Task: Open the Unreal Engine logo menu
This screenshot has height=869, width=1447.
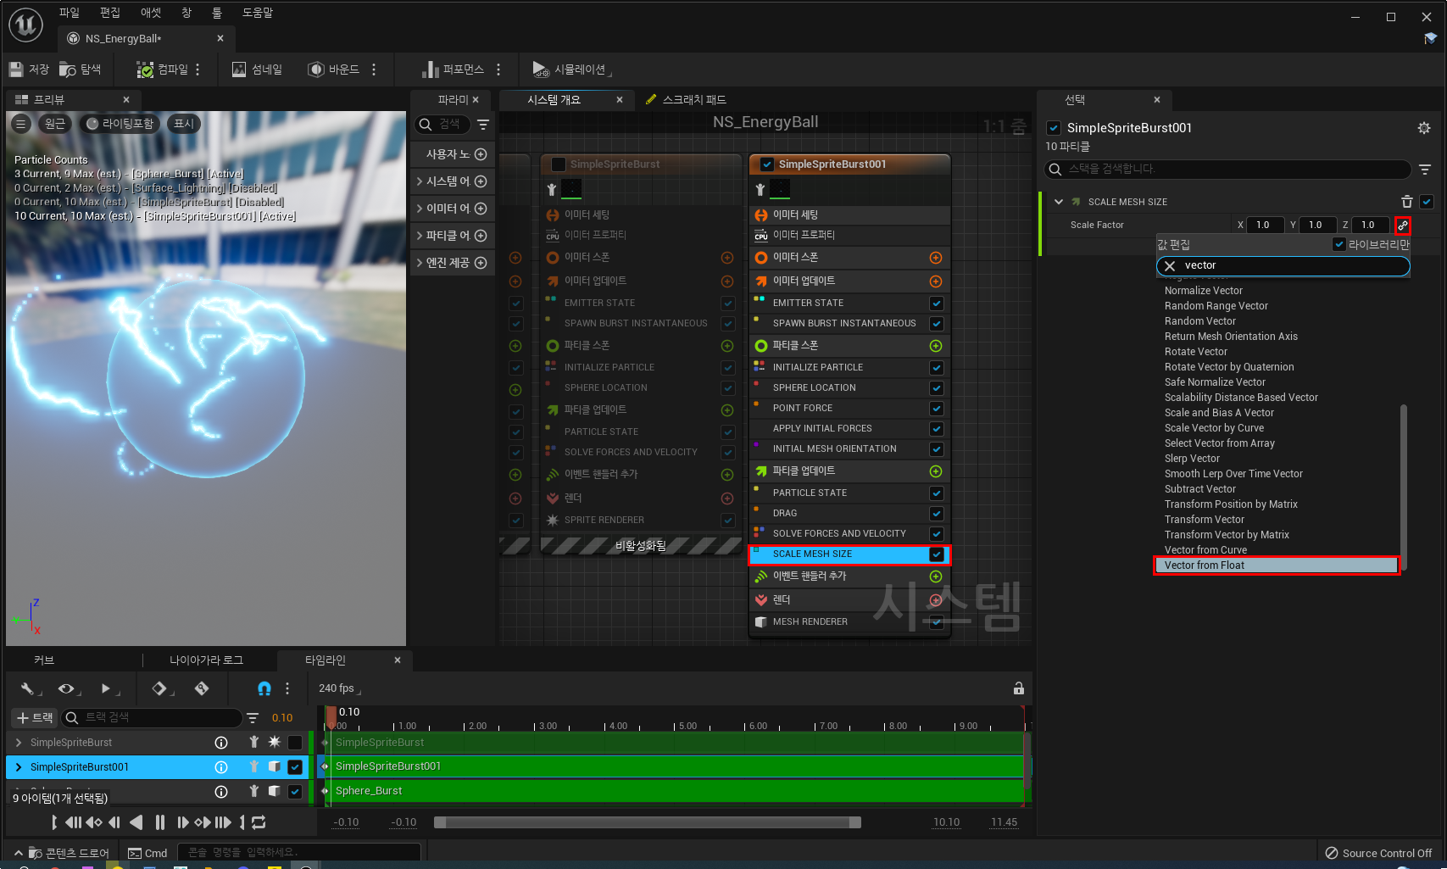Action: click(x=25, y=25)
